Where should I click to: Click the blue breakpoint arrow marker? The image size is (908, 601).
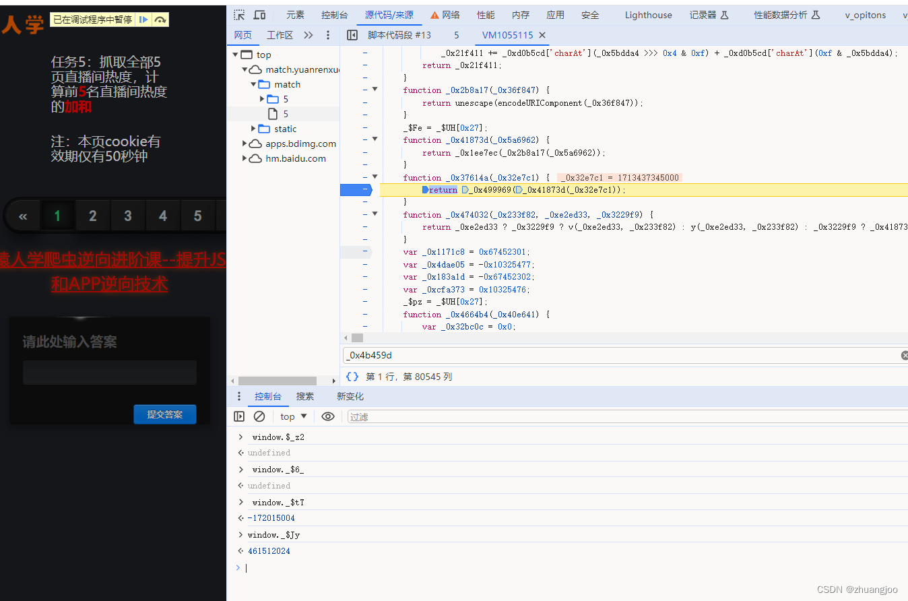[356, 190]
